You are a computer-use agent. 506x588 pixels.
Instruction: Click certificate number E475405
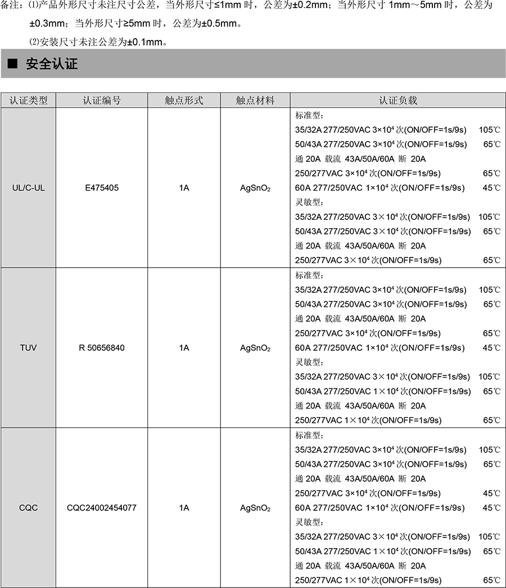(102, 188)
